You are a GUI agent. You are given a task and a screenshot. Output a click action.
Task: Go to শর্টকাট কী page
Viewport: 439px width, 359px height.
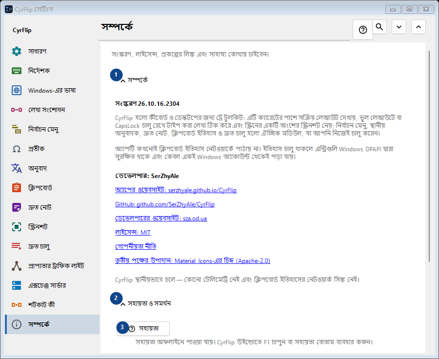coord(52,305)
